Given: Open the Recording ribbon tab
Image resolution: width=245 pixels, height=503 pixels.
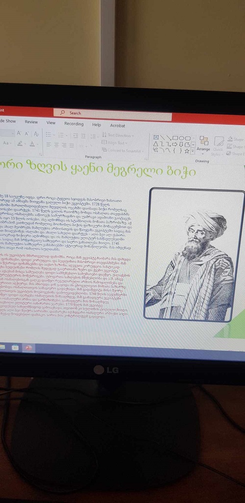Looking at the screenshot, I should [74, 124].
